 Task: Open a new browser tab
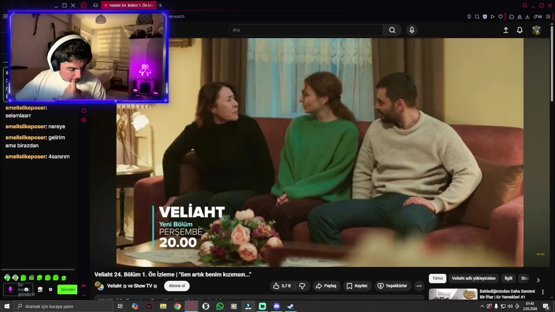[160, 5]
